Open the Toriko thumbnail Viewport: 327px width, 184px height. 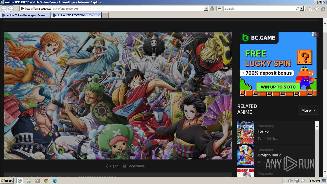(x=246, y=132)
